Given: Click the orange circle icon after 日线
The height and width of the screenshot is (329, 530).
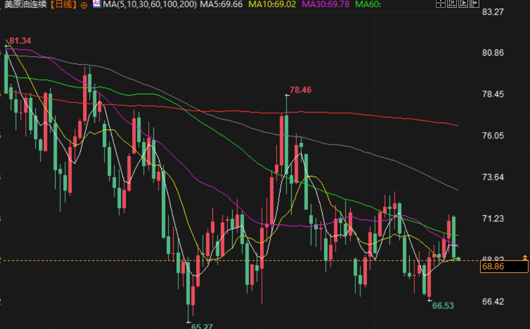Looking at the screenshot, I should pos(84,5).
